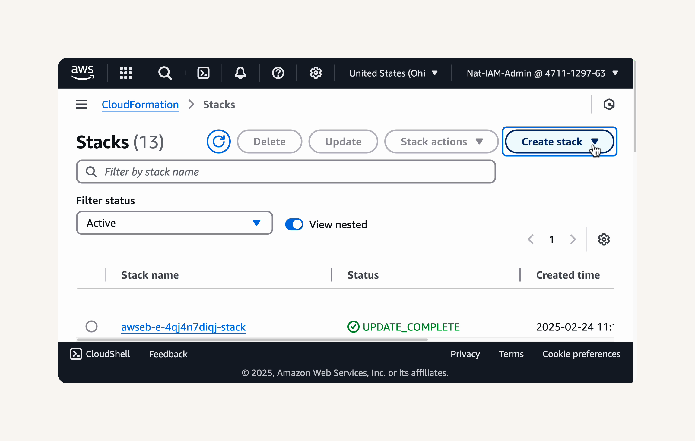Click the Stacks breadcrumb text

(x=219, y=105)
